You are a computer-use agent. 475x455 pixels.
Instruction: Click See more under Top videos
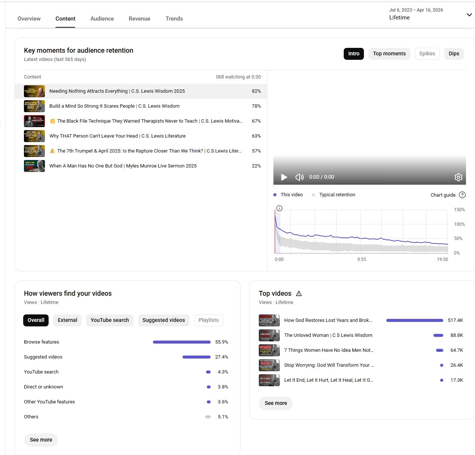click(x=276, y=403)
